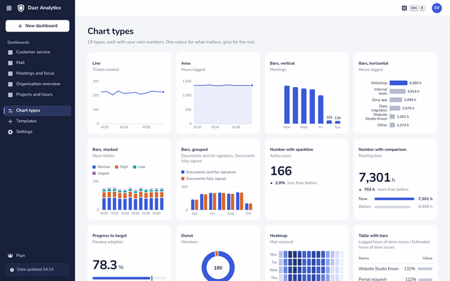Open the Organisation overview dashboard

(x=37, y=84)
